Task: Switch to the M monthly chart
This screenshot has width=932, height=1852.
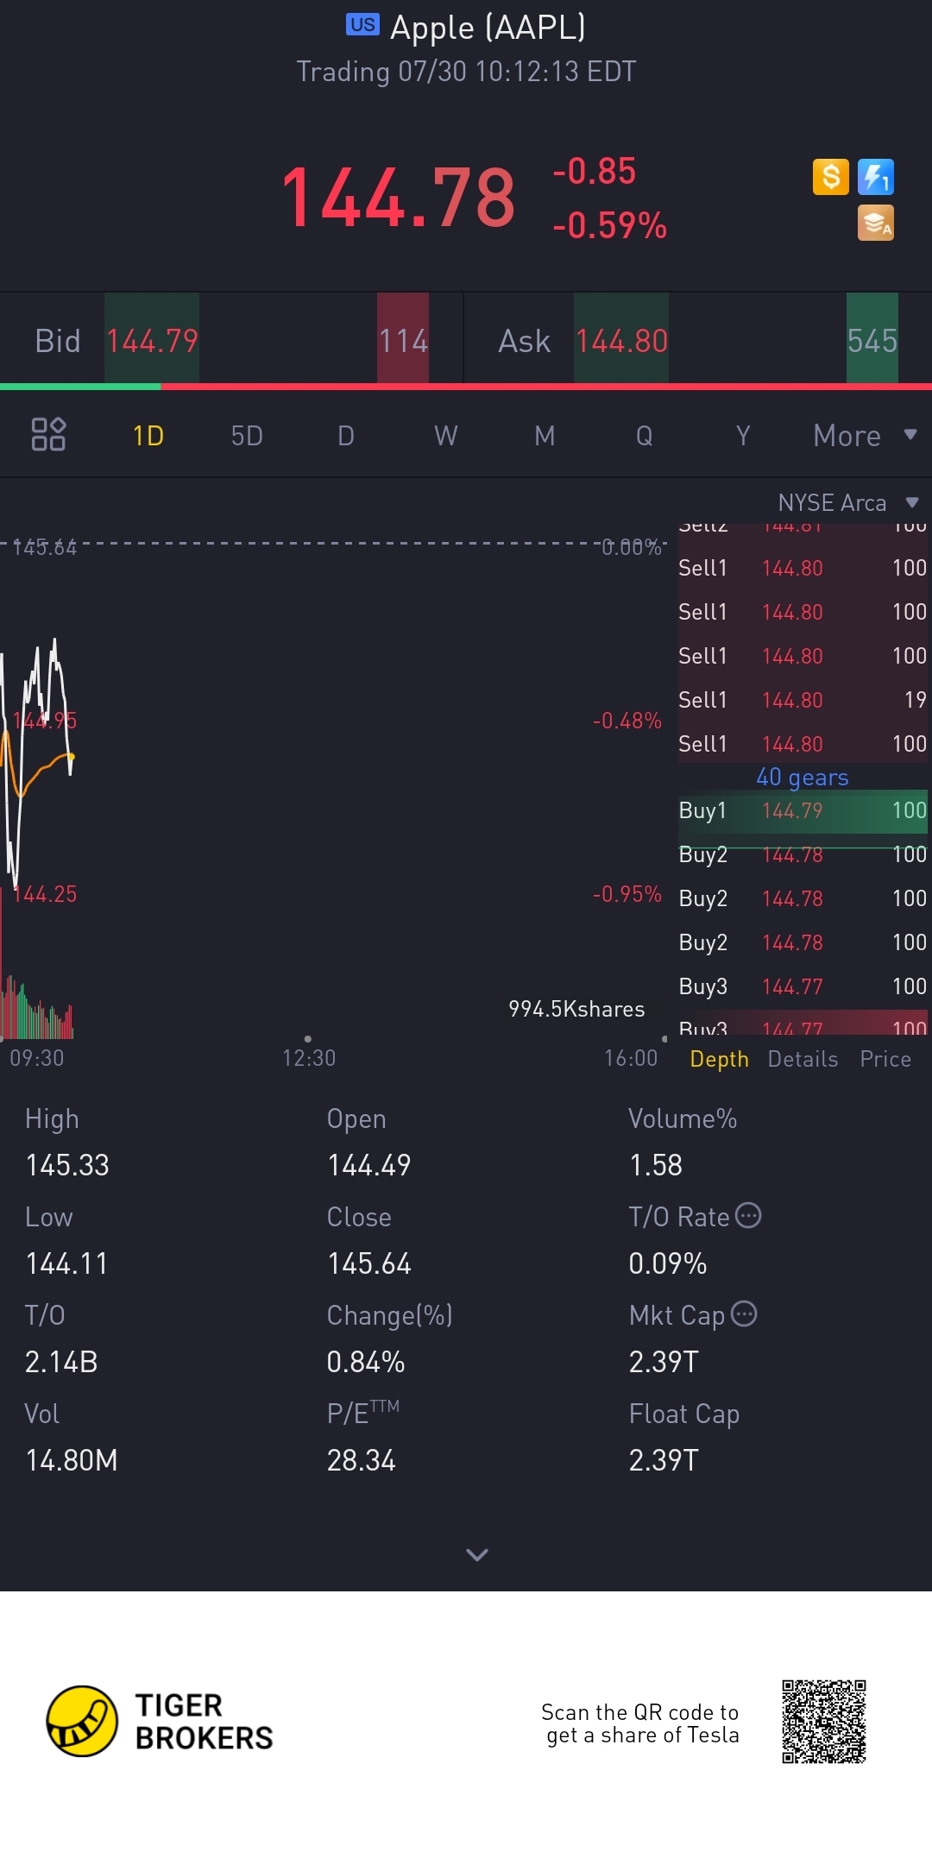Action: point(545,435)
